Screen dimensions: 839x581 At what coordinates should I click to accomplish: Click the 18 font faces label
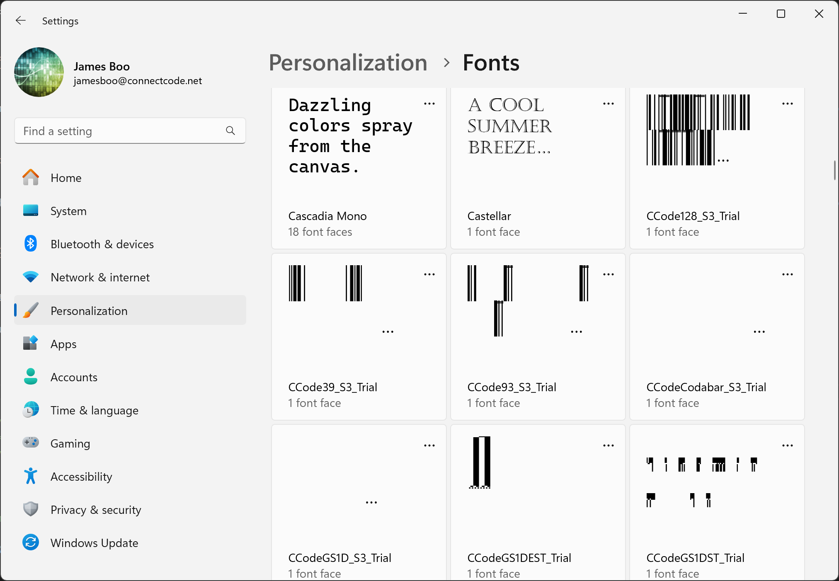pyautogui.click(x=320, y=232)
